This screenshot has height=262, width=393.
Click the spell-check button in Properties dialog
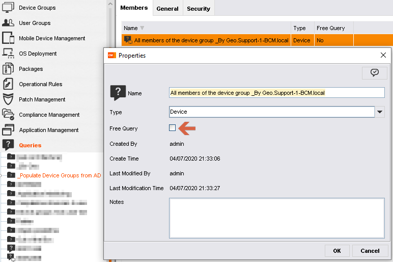[374, 73]
